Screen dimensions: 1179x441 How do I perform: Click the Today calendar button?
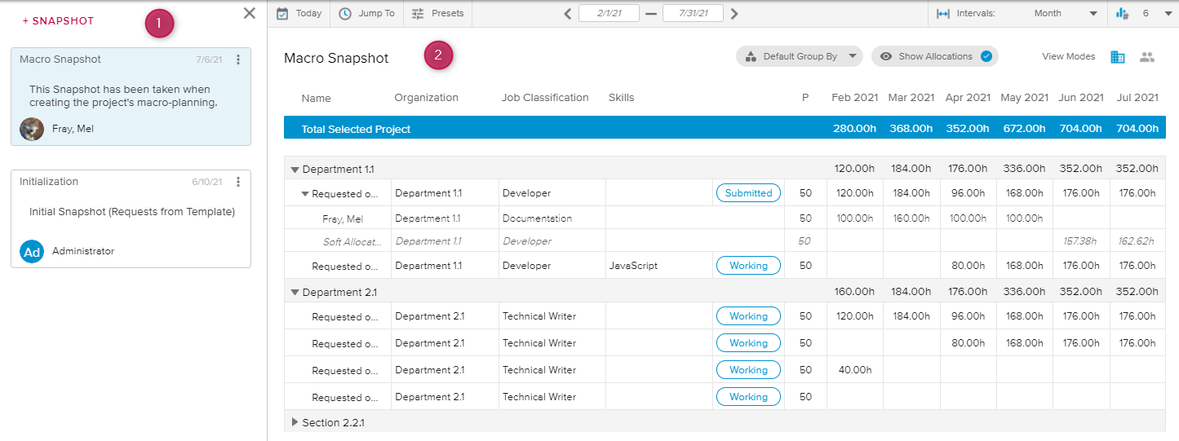click(x=299, y=14)
